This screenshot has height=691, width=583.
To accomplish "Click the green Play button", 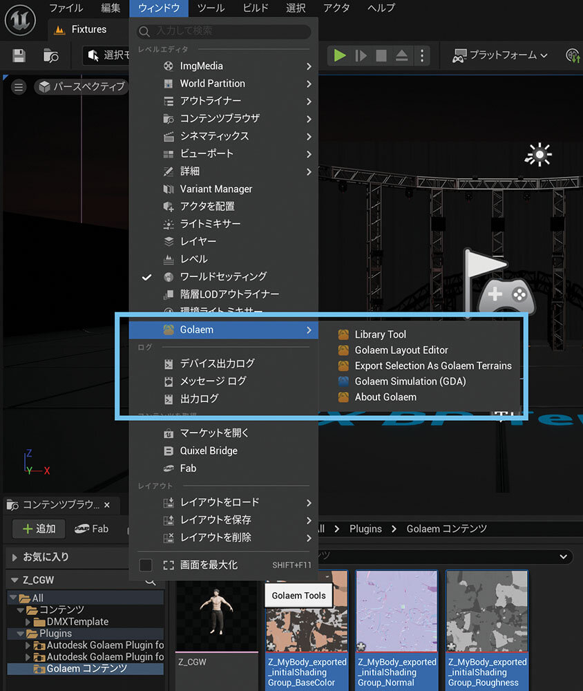I will (x=339, y=55).
